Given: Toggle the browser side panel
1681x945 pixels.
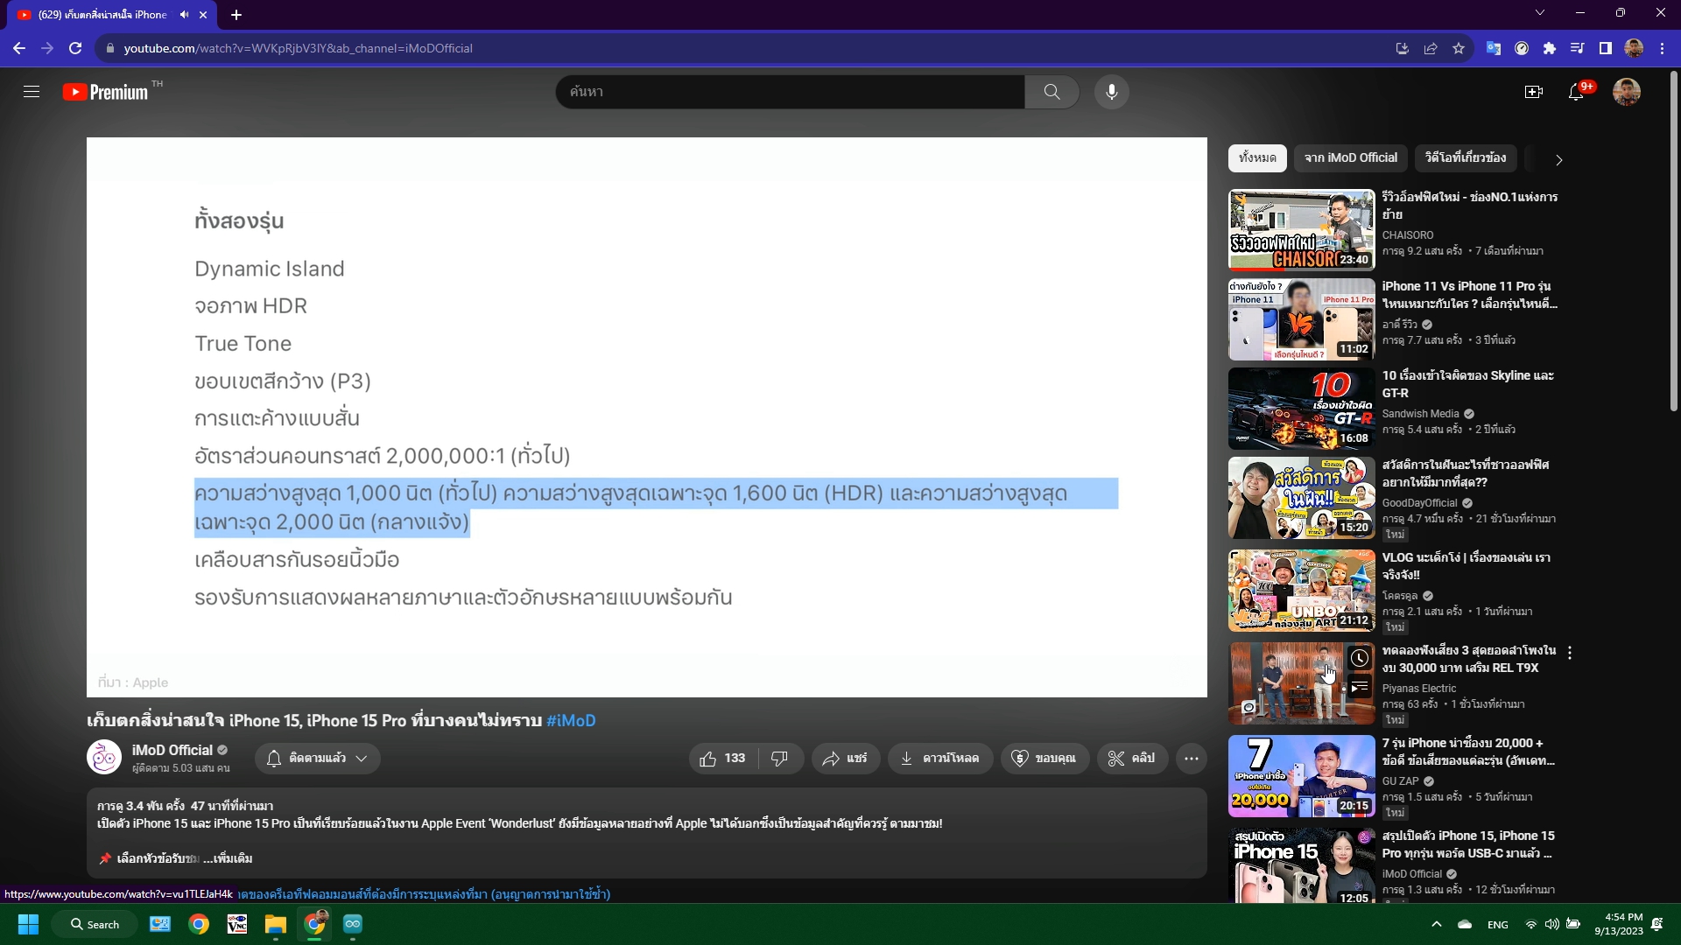Looking at the screenshot, I should coord(1606,48).
